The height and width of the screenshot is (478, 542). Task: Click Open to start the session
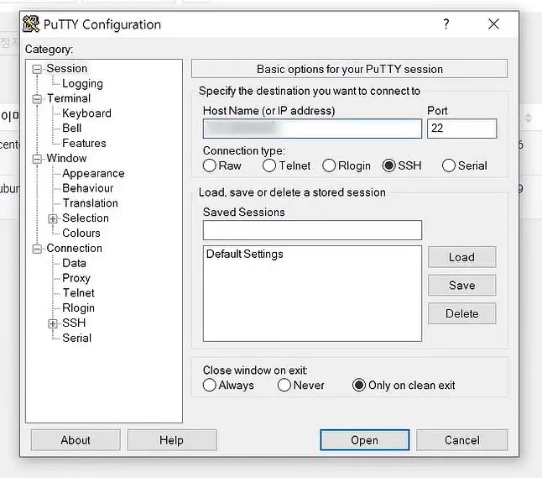(365, 440)
